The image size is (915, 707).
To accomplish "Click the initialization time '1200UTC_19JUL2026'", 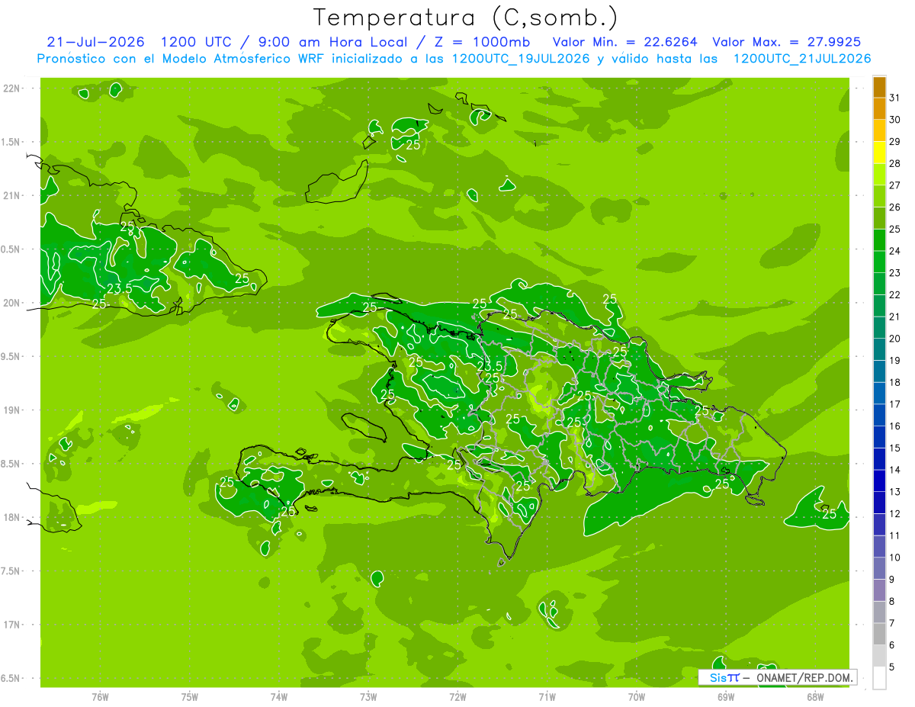I will point(521,59).
